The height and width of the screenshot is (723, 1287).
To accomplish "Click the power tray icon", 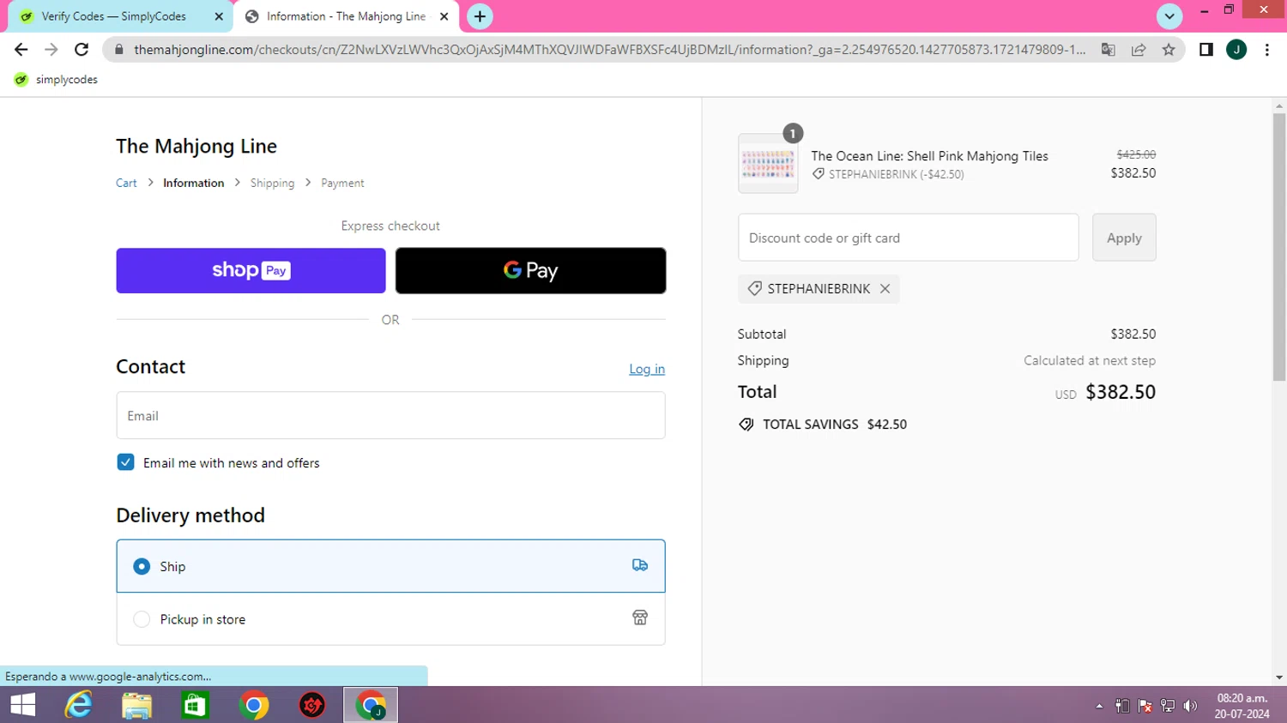I will pyautogui.click(x=1122, y=706).
